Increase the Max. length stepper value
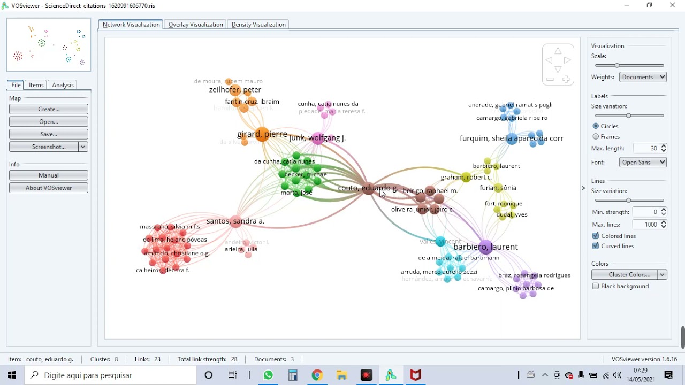The height and width of the screenshot is (385, 685). click(x=664, y=145)
